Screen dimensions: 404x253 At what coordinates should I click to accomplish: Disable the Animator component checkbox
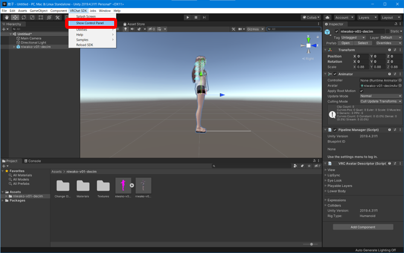[x=335, y=74]
